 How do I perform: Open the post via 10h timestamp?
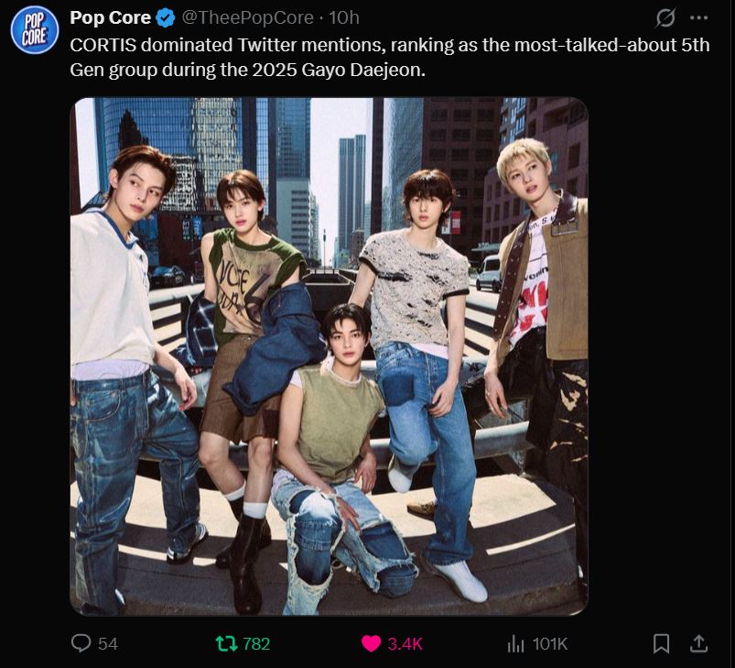[x=343, y=17]
